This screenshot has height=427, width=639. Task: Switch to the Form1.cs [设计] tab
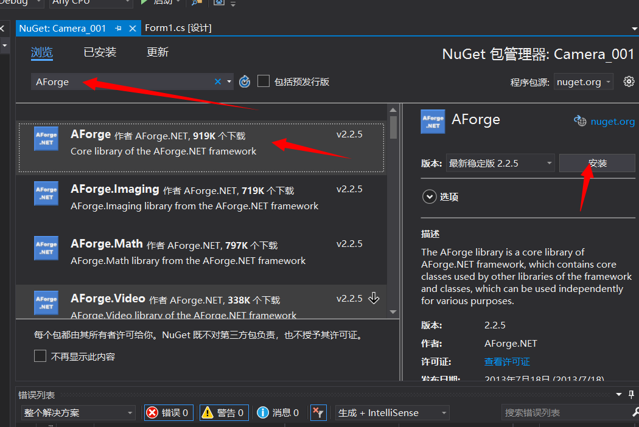pos(178,28)
